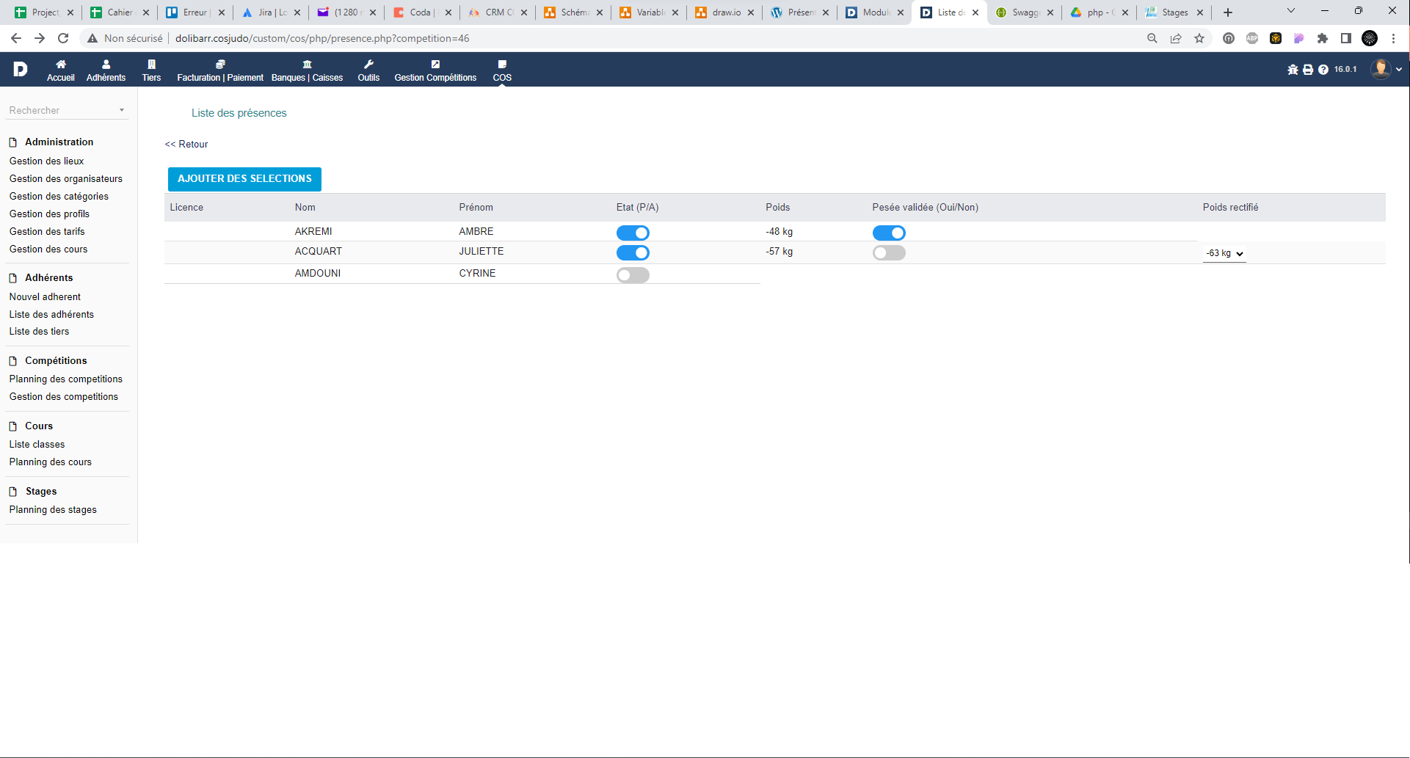Open Gestion des organisateurs

66,179
